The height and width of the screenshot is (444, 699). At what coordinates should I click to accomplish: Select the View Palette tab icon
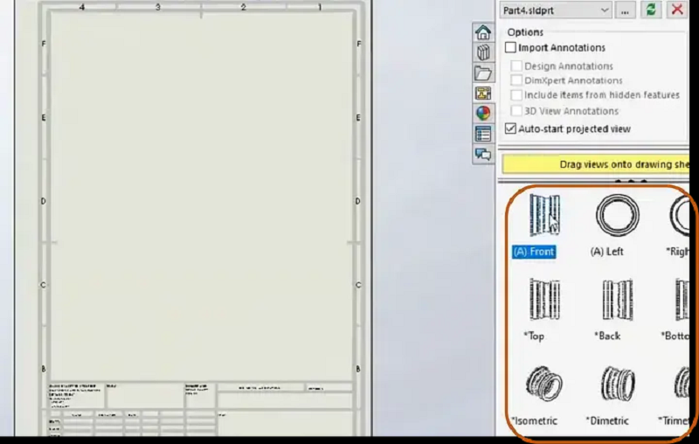pyautogui.click(x=482, y=94)
